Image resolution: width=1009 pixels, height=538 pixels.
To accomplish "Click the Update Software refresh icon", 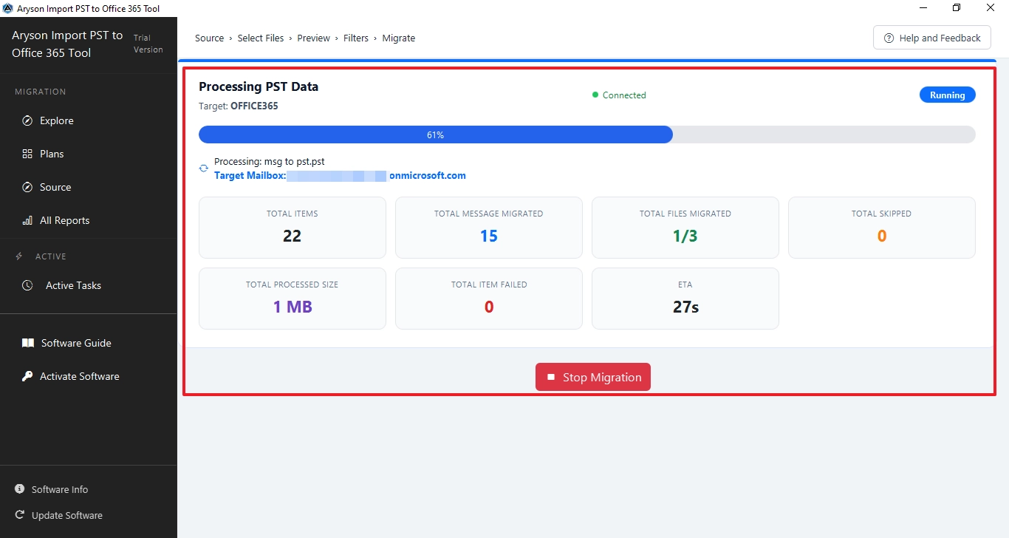I will point(19,515).
